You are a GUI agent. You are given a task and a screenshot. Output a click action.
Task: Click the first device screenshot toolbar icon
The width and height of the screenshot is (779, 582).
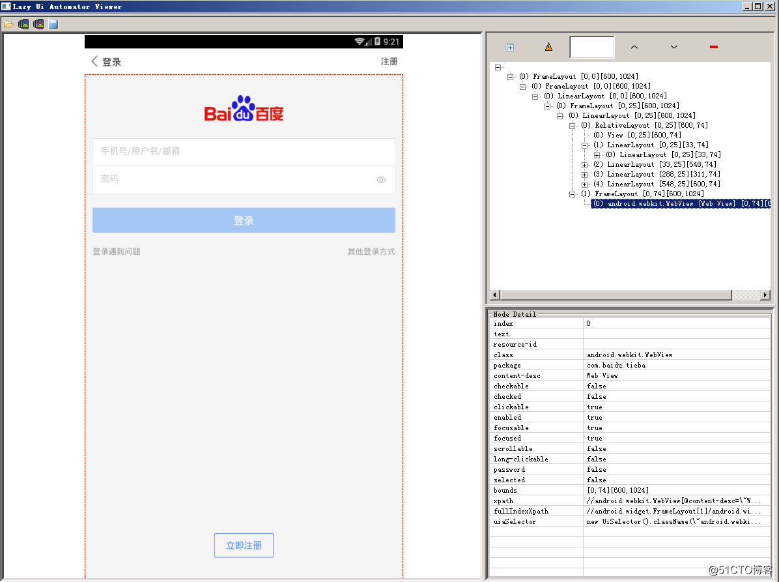[23, 24]
